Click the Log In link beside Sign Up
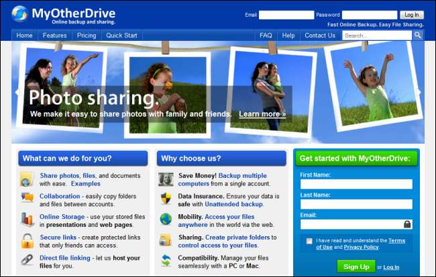Image resolution: width=436 pixels, height=277 pixels. point(391,267)
